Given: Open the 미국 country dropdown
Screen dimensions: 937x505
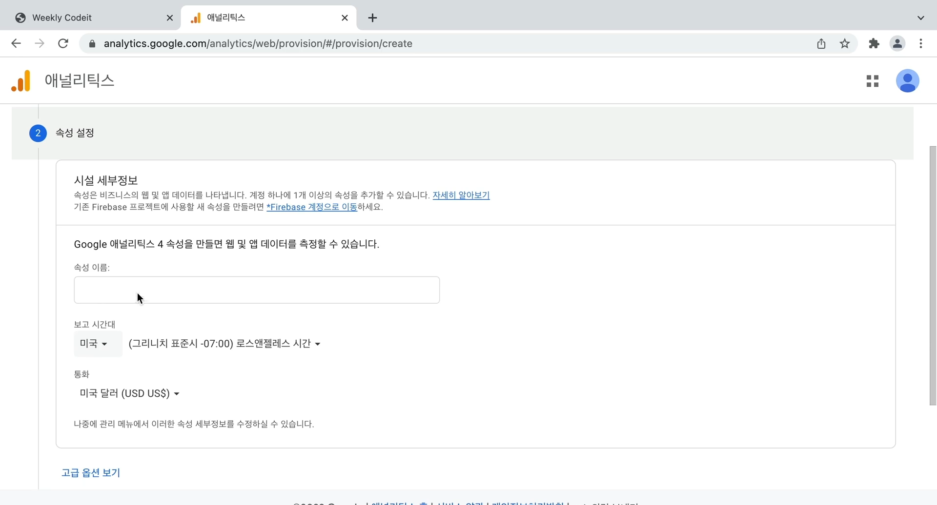Looking at the screenshot, I should (98, 344).
